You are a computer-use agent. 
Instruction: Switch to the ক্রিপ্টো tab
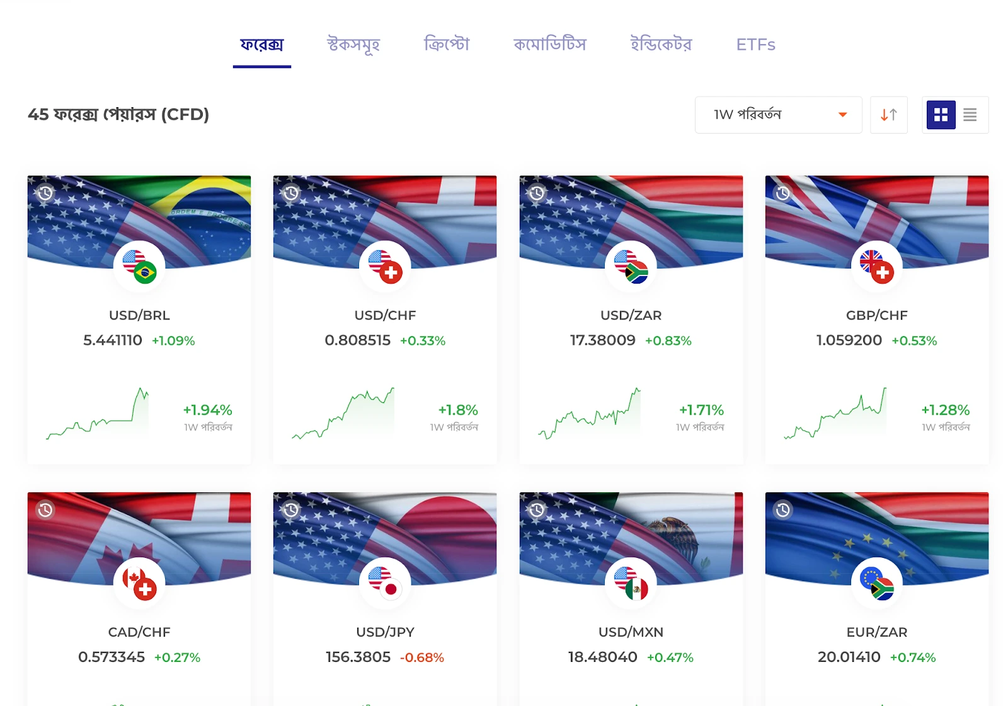pos(447,45)
